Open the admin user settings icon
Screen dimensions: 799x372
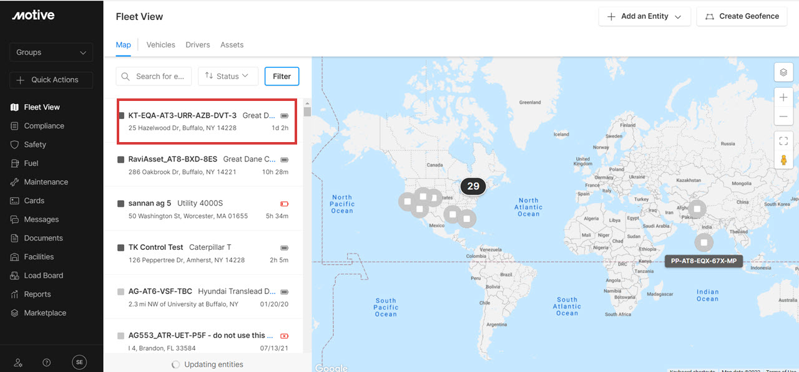tap(19, 362)
